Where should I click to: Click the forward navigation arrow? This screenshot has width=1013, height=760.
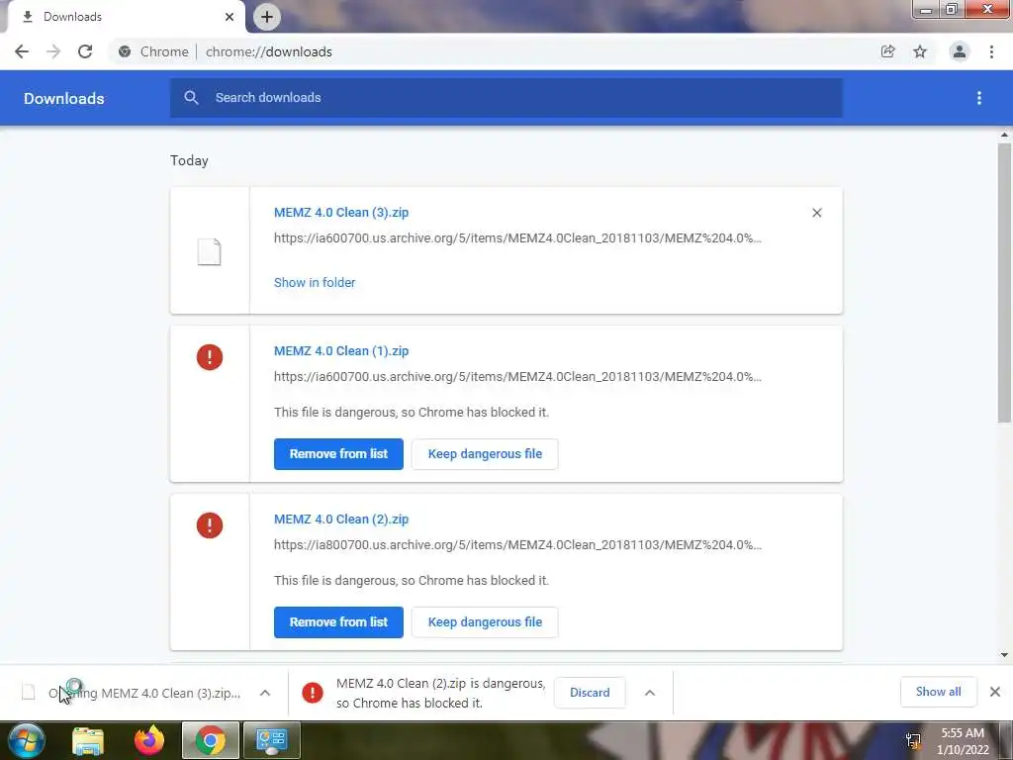pos(53,51)
